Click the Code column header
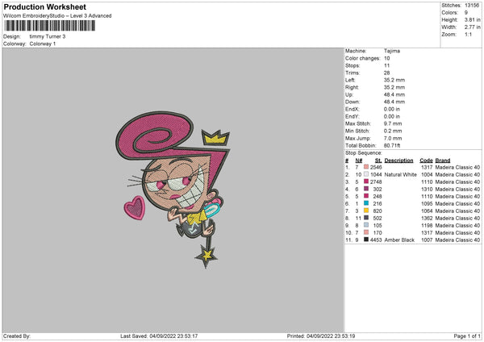 tap(427, 161)
